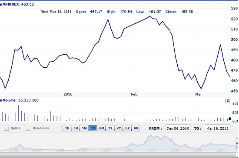Select the 6M time range

click(x=102, y=128)
